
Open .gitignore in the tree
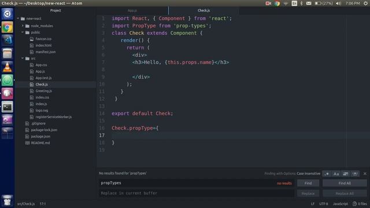pos(38,123)
